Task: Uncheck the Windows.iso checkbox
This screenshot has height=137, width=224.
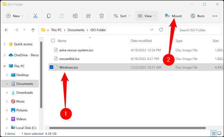Action: (x=51, y=67)
